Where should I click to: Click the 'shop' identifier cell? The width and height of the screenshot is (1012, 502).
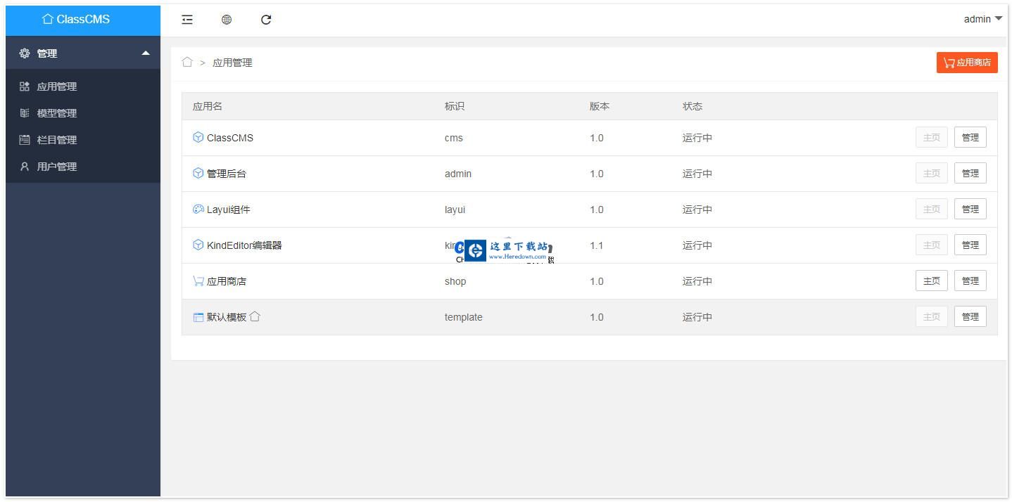[x=455, y=281]
